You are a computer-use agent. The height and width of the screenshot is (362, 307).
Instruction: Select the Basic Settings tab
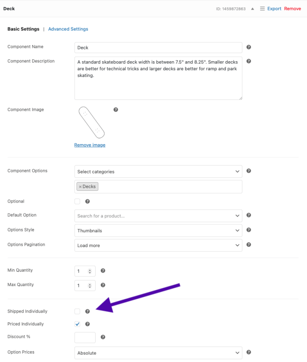(x=23, y=29)
